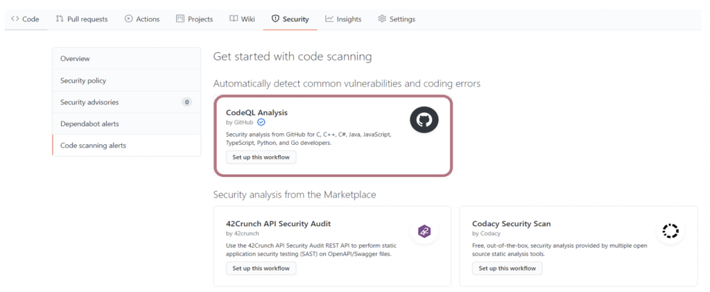Click the Codacy dashed-circle logo
Viewport: 710px width, 292px height.
point(670,230)
